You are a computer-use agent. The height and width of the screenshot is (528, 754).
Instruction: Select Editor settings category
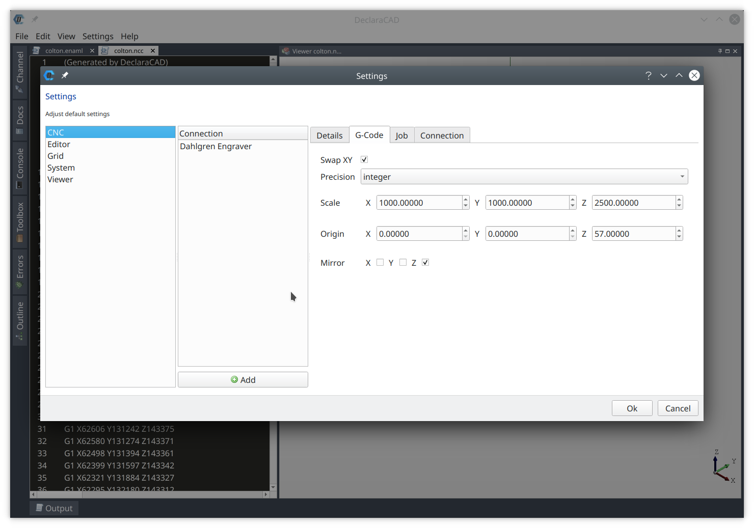111,144
